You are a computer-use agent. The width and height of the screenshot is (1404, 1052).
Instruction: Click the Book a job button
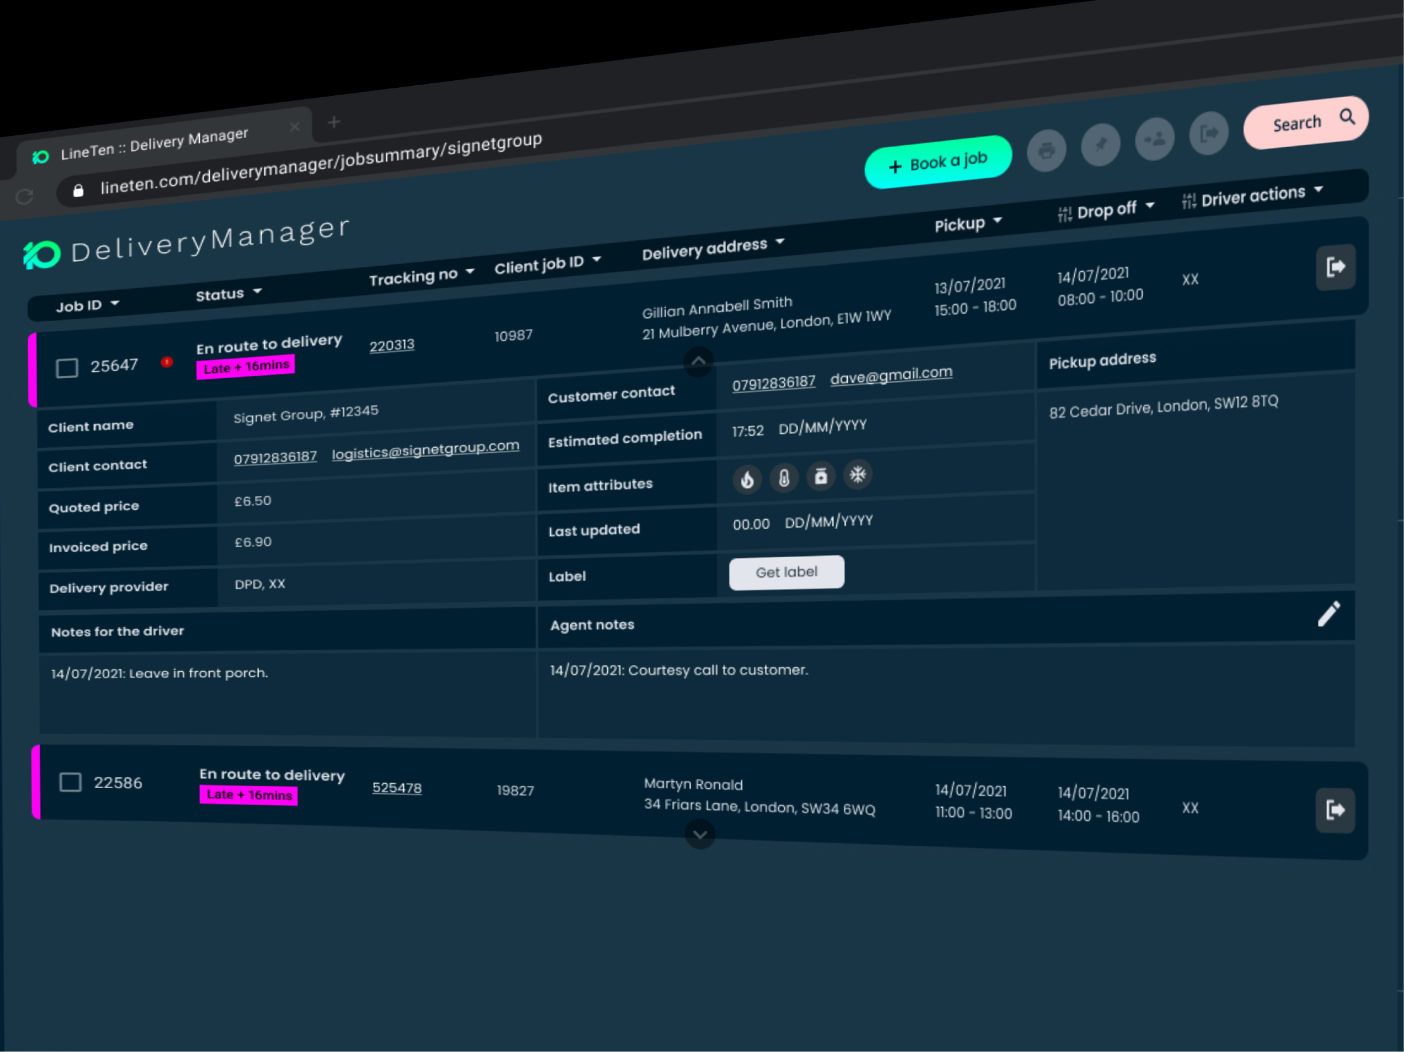click(937, 163)
